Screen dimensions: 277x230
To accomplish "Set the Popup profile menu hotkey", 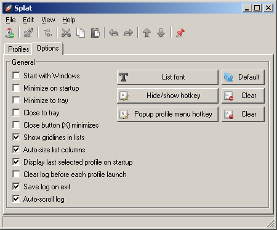I will click(x=167, y=114).
